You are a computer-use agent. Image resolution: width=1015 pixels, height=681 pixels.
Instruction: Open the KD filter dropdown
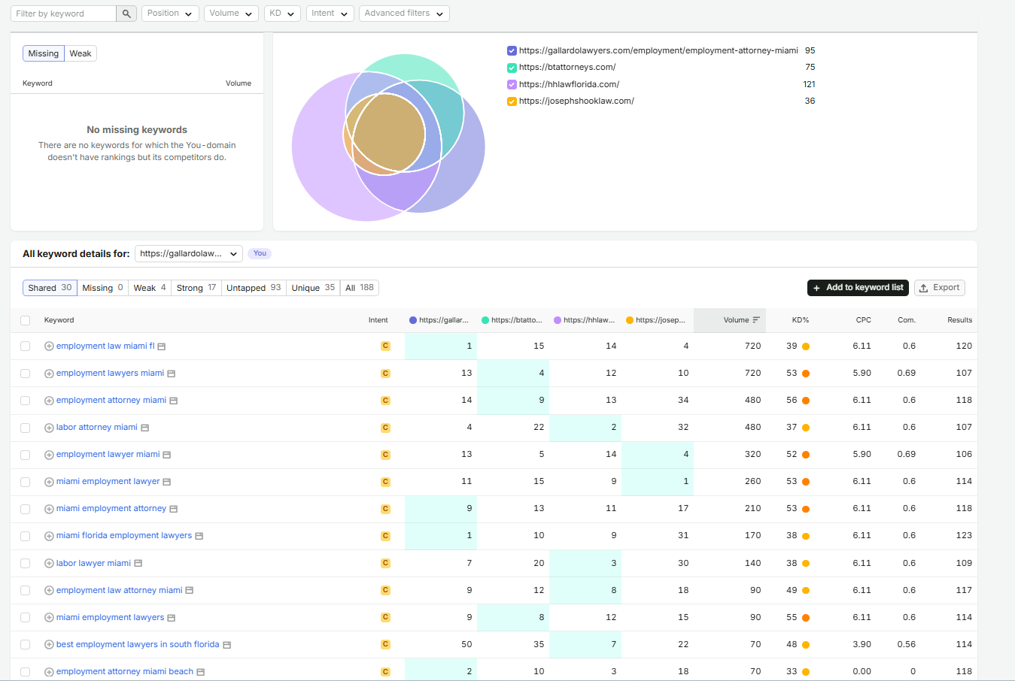[x=282, y=14]
